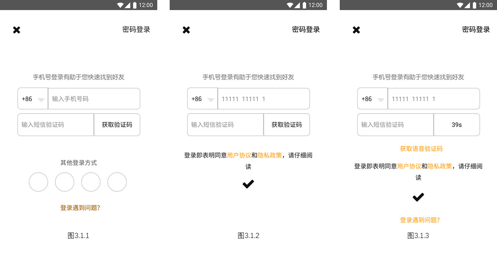Tap 获取语音验证码 voice code link
Viewport: 497px width, 280px height.
(x=421, y=149)
